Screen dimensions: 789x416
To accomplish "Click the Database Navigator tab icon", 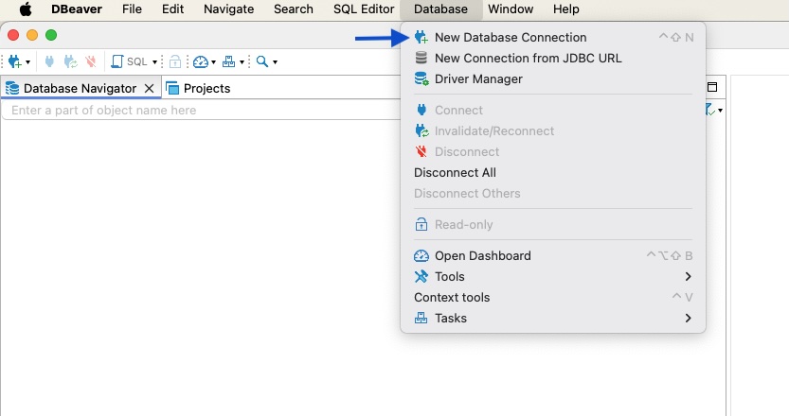I will [x=12, y=89].
